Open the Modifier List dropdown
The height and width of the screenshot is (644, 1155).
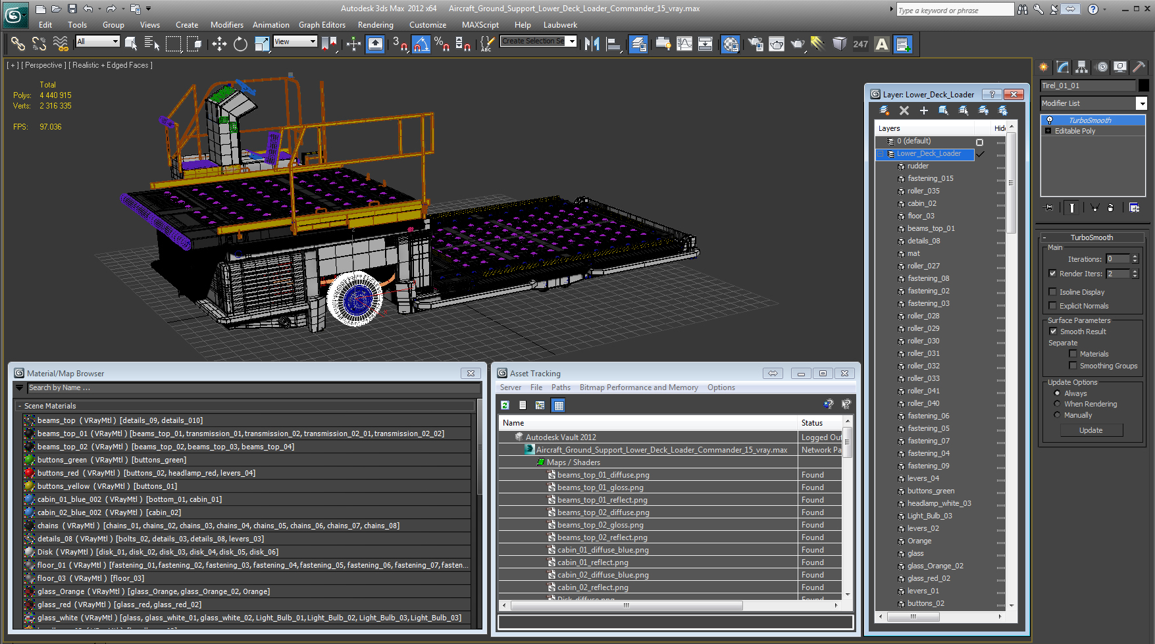click(1142, 103)
